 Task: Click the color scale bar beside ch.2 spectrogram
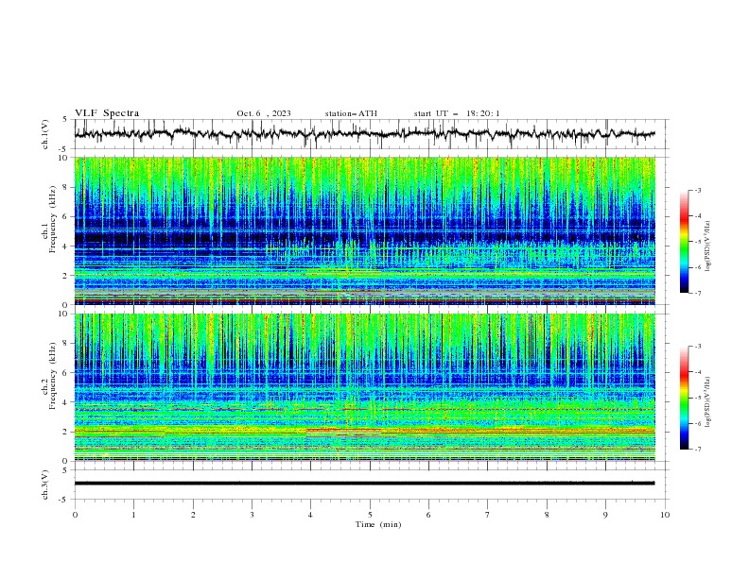tap(684, 398)
